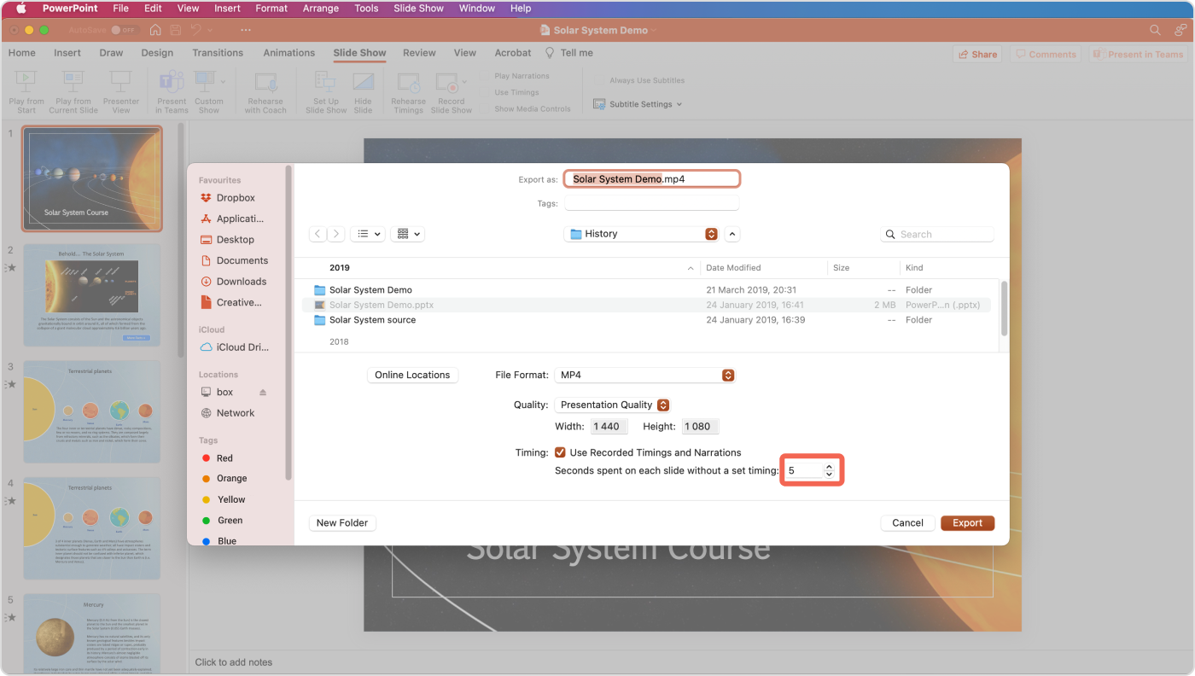The width and height of the screenshot is (1195, 676).
Task: Open the History folder location dropdown
Action: click(x=641, y=234)
